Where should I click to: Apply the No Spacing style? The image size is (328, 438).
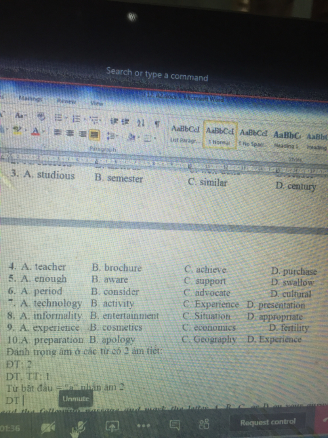coord(253,138)
